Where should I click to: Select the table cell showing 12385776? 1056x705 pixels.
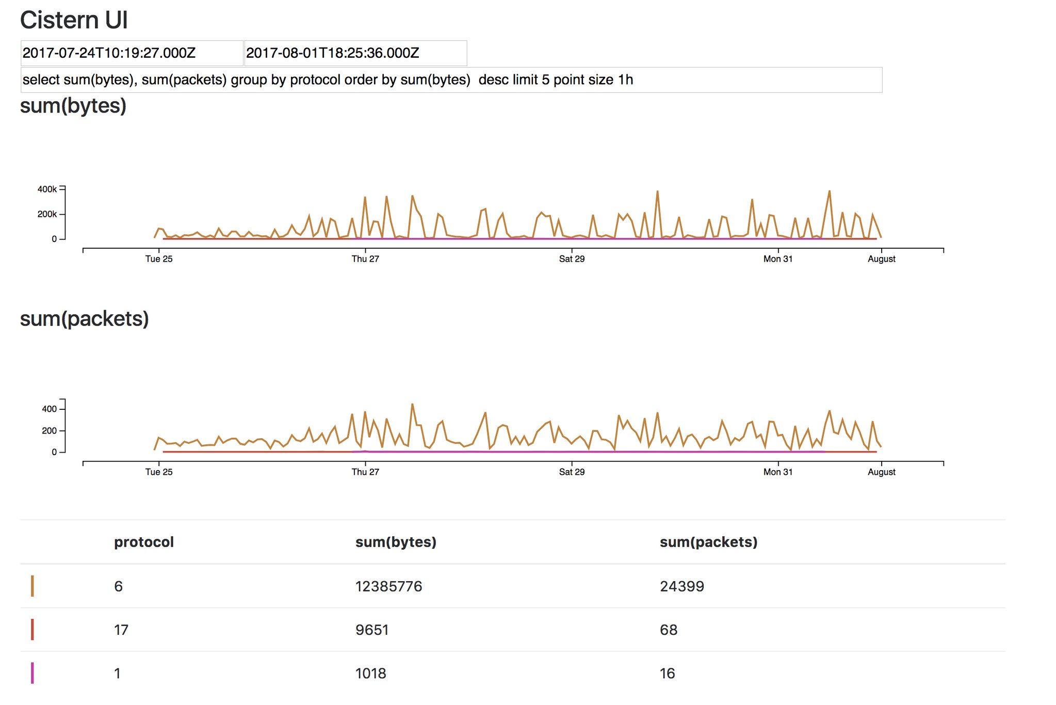[388, 586]
